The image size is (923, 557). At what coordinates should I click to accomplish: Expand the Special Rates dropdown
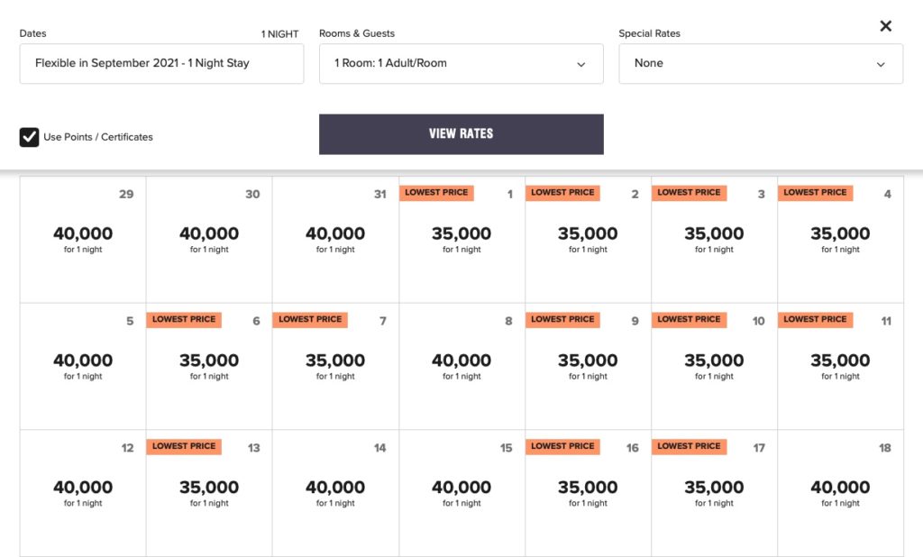pyautogui.click(x=760, y=64)
